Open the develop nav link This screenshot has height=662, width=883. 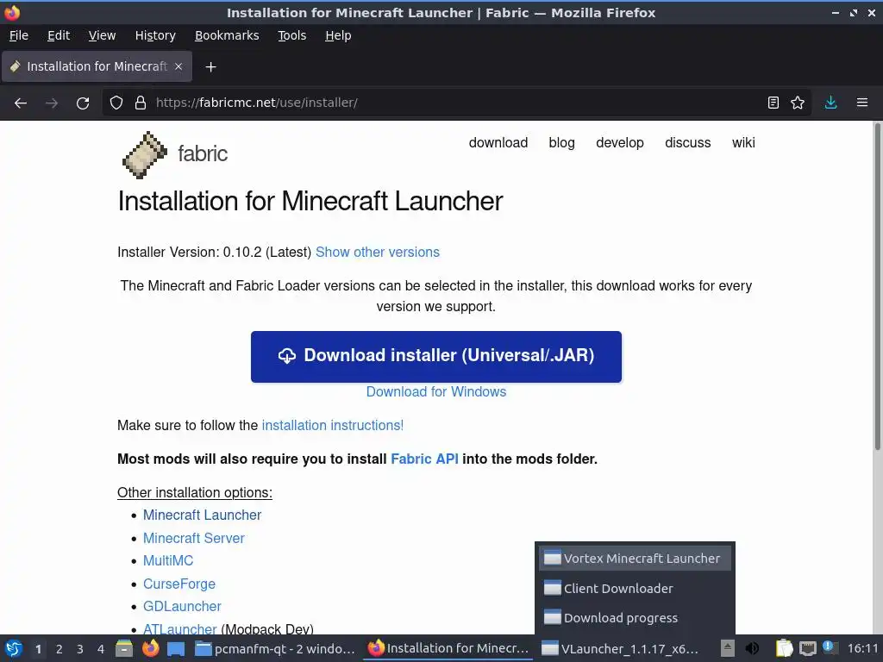619,143
